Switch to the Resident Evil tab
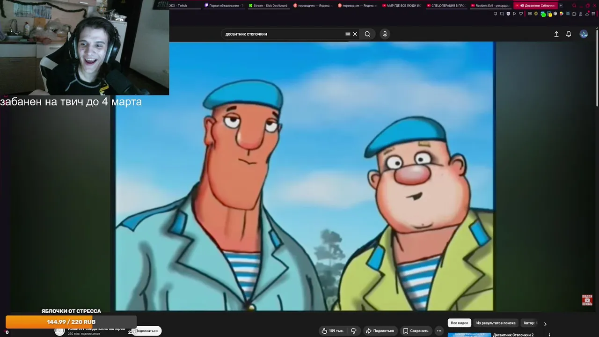The height and width of the screenshot is (337, 599). (x=490, y=6)
